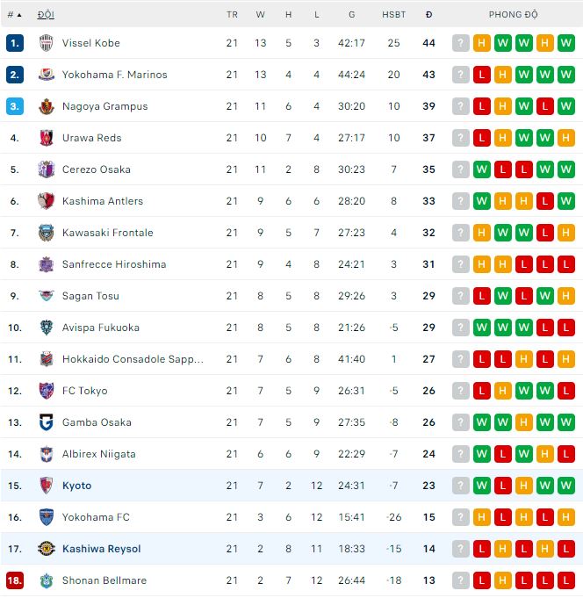Click the FC Tokyo club crest
This screenshot has width=583, height=598.
coord(47,391)
